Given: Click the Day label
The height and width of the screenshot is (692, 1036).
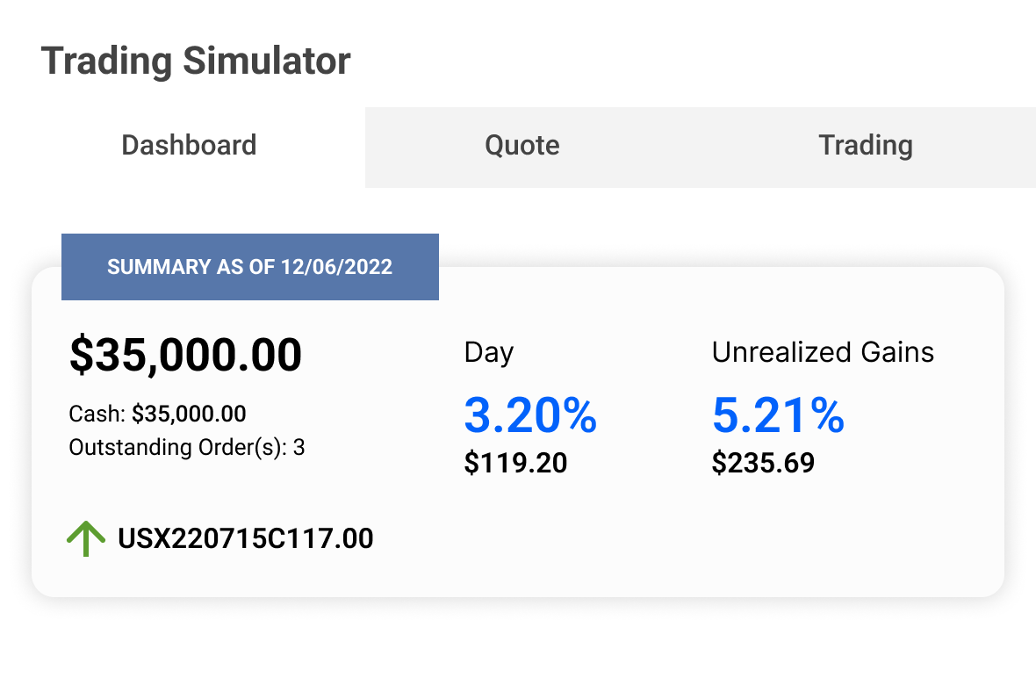Looking at the screenshot, I should point(488,353).
